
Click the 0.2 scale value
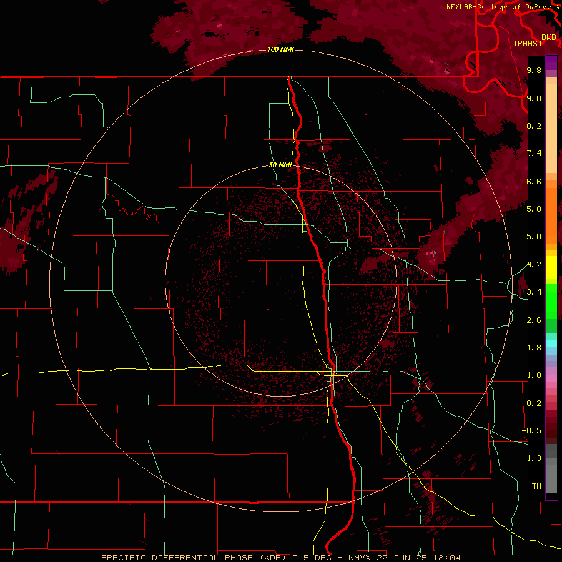[534, 403]
